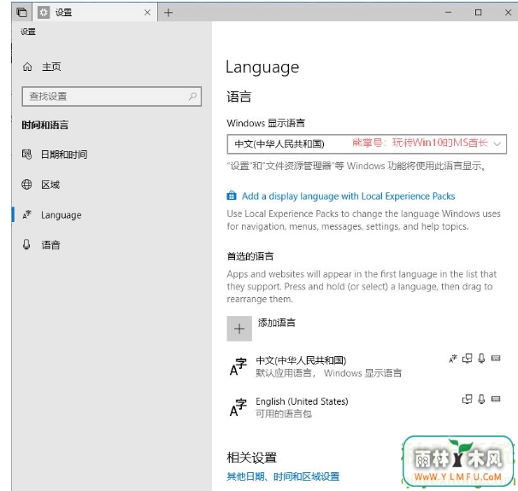The width and height of the screenshot is (518, 491).
Task: Click the A字 icon beside 中文(中华人民共和国)
Action: pyautogui.click(x=238, y=366)
